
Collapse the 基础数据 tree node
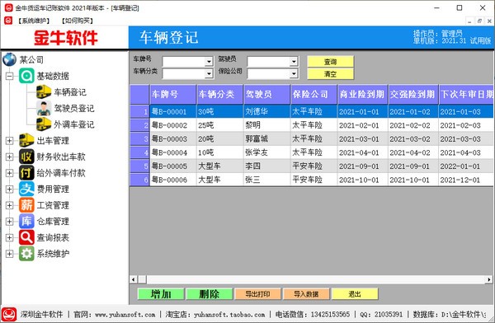pos(9,76)
